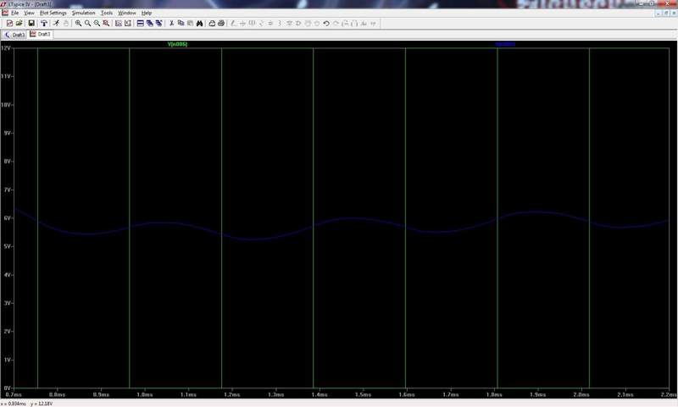Click the 6V label on vertical axis
Viewport: 678px width, 407px height.
click(8, 218)
